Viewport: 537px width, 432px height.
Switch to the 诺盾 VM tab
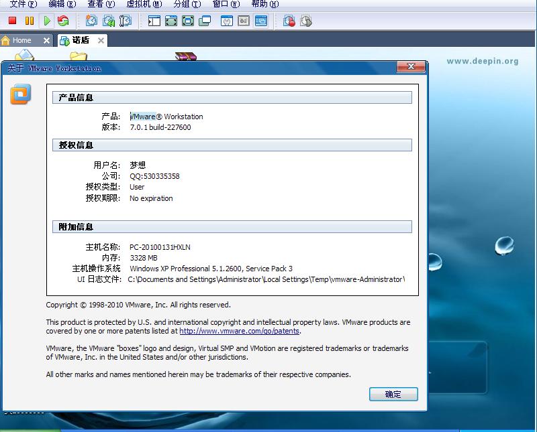(81, 40)
